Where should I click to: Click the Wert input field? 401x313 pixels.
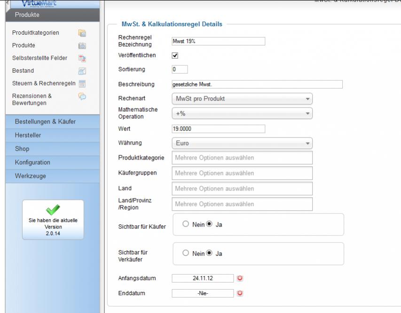219,129
